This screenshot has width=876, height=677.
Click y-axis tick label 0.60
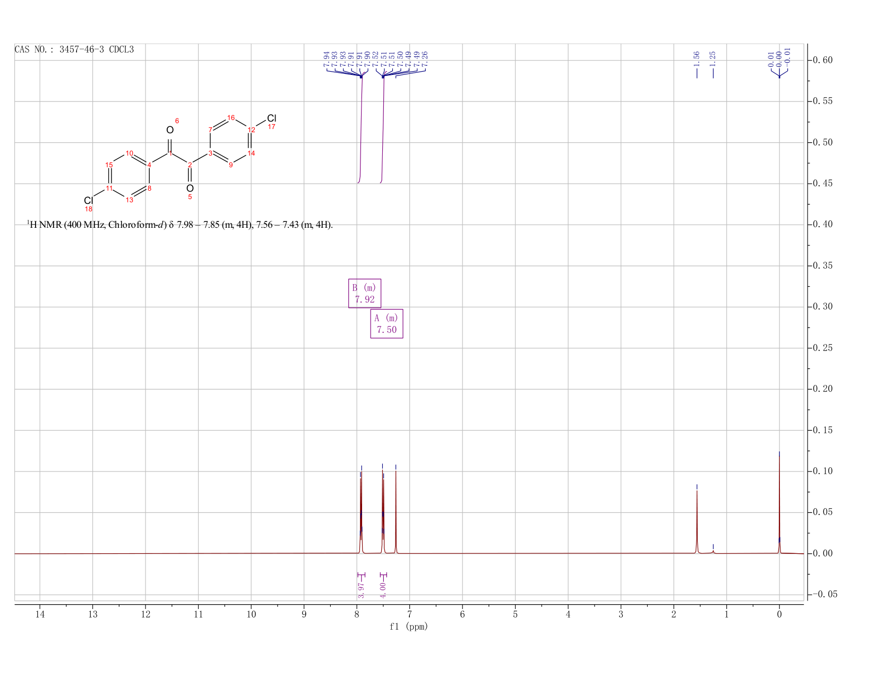pyautogui.click(x=822, y=60)
